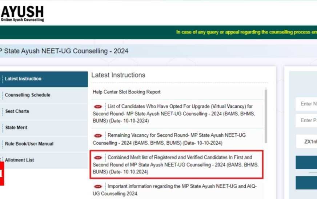Image resolution: width=317 pixels, height=199 pixels.
Task: Open the Allotment List sidebar item
Action: [44, 160]
